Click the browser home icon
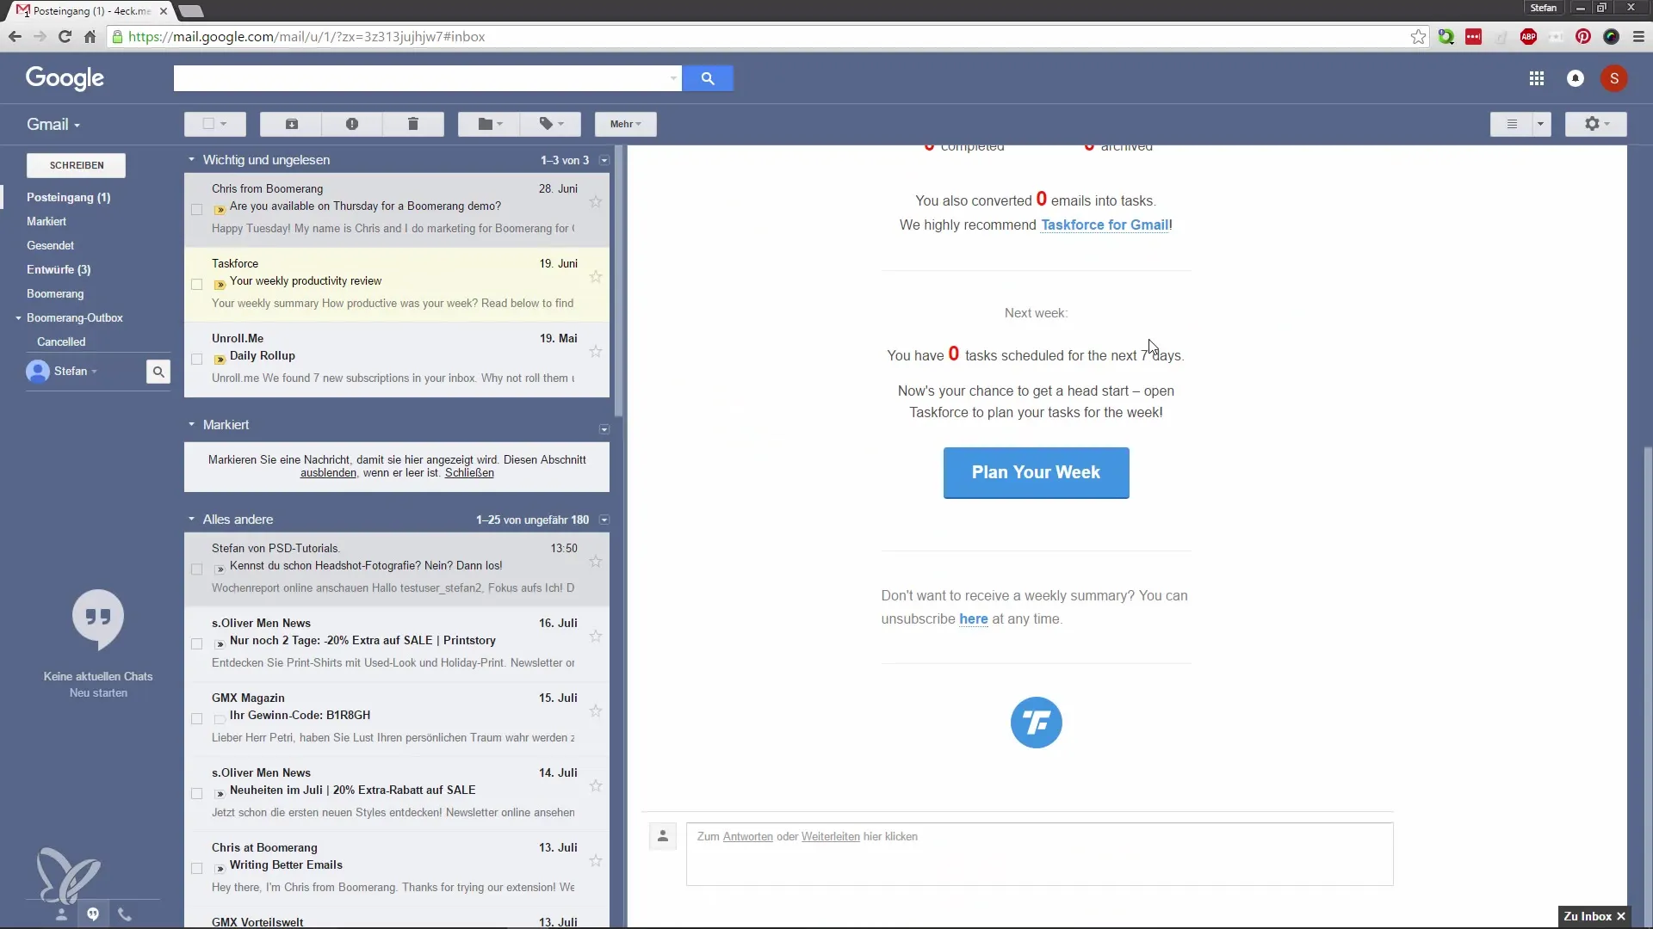Image resolution: width=1653 pixels, height=929 pixels. (x=90, y=37)
